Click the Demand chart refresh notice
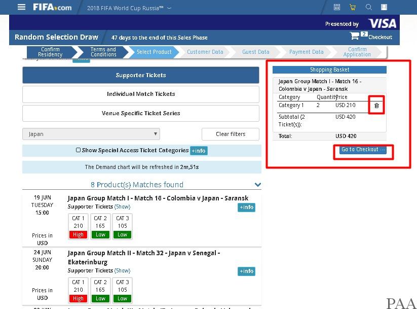The image size is (417, 309). point(142,167)
